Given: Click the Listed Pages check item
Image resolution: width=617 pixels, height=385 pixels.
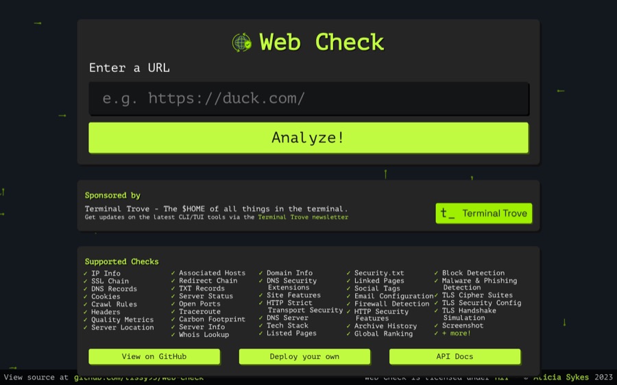Looking at the screenshot, I should tap(291, 333).
